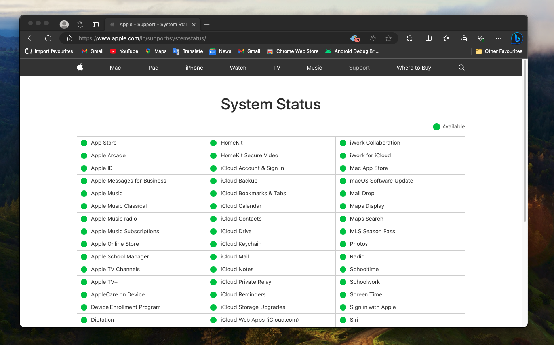
Task: Open the Collections icon
Action: [x=464, y=38]
